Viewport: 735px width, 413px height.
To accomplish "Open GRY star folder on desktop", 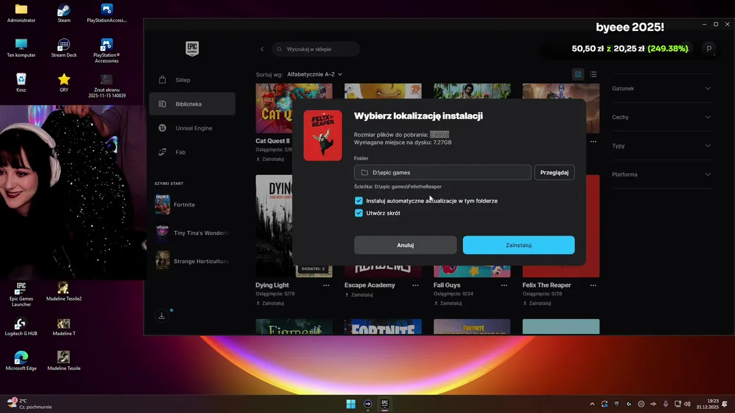I will point(64,83).
